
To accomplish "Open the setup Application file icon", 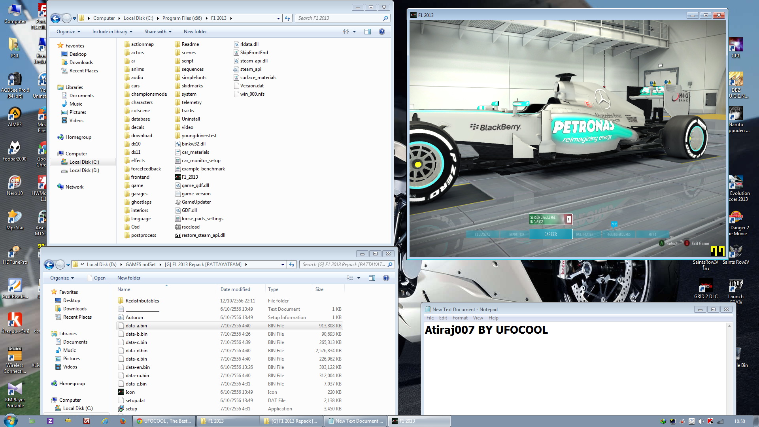I will (121, 409).
